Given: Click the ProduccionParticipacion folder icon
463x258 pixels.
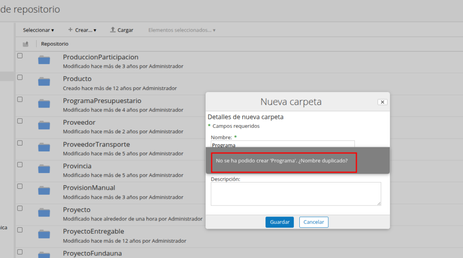Looking at the screenshot, I should [44, 60].
